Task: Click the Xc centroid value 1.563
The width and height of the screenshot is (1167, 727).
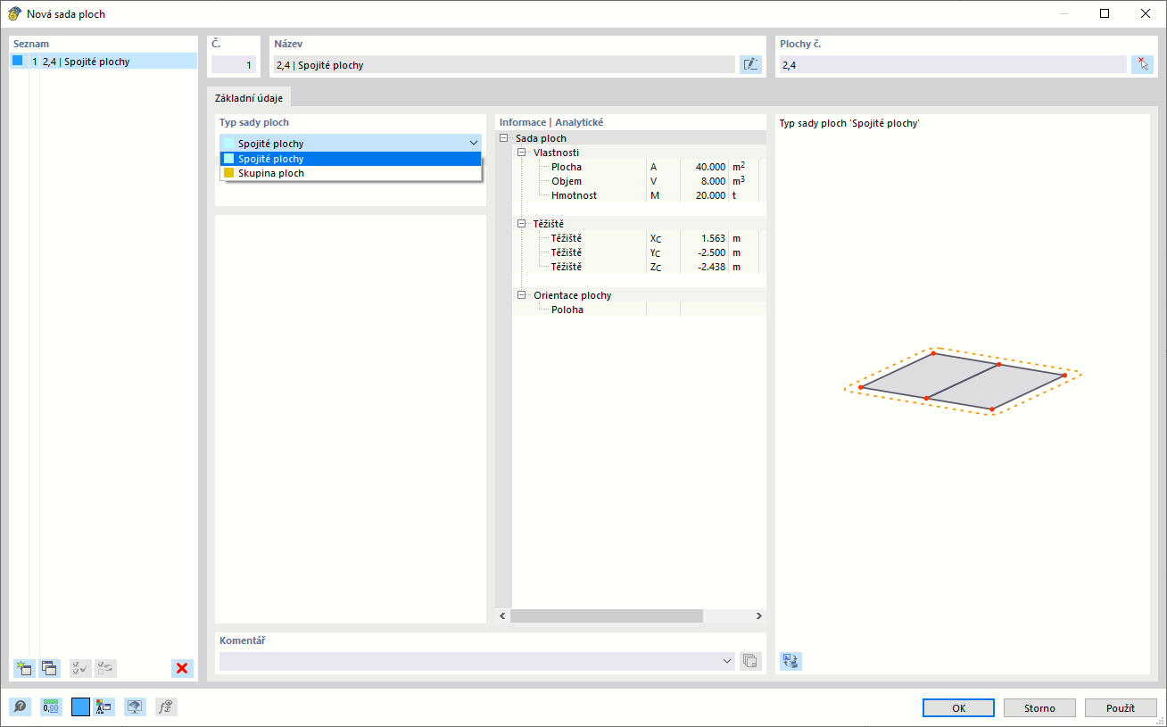Action: point(713,238)
